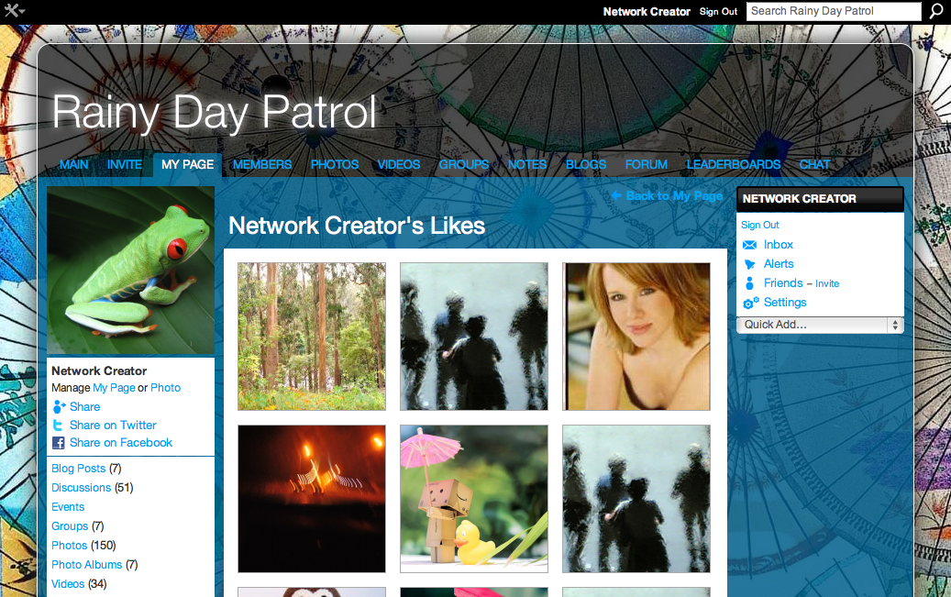This screenshot has width=951, height=597.
Task: Open the red-haired woman photo thumbnail
Action: tap(636, 337)
